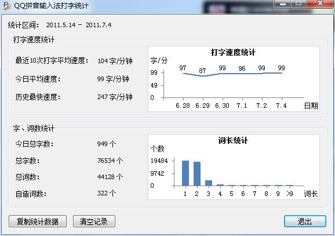Click the maximize window button

pos(298,3)
